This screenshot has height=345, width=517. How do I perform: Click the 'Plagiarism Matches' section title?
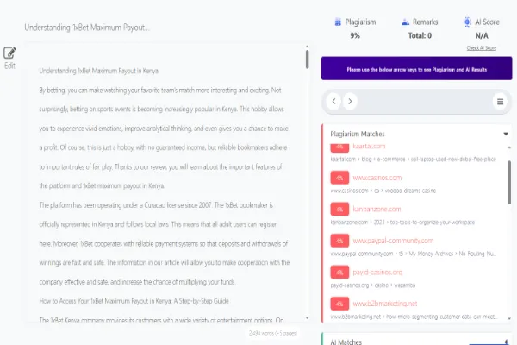358,134
